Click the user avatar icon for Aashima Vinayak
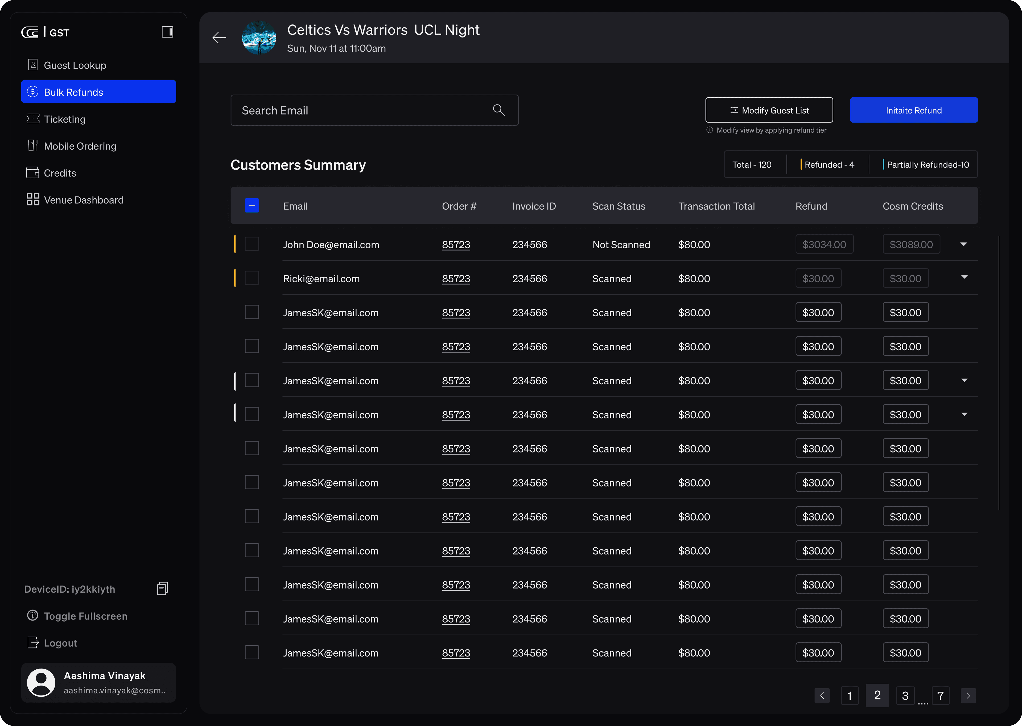 coord(41,683)
